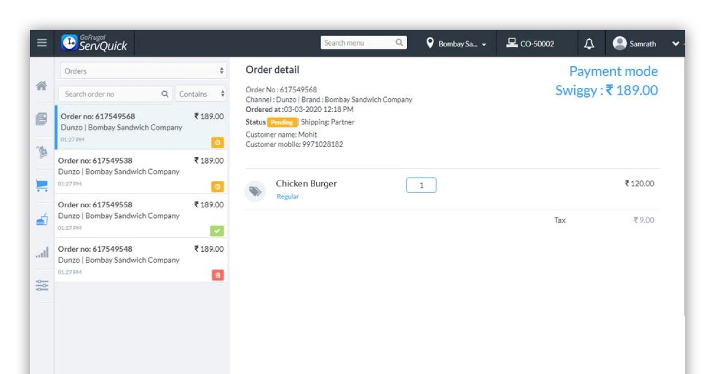
Task: Click the Samrath user avatar
Action: [620, 43]
